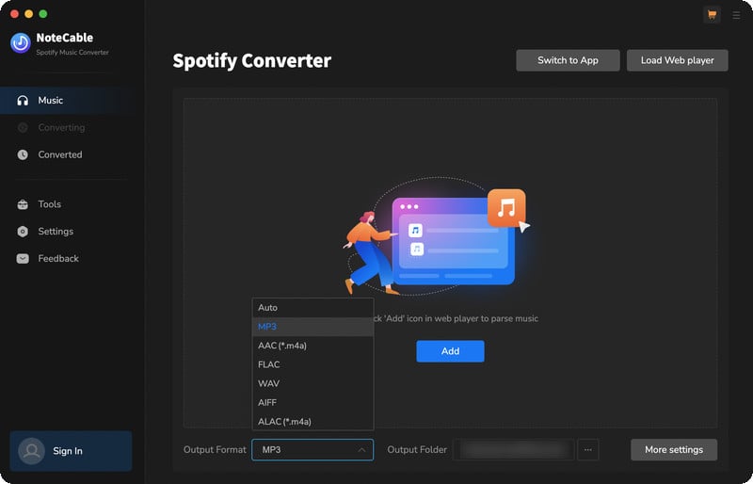Click the Switch to App button
The width and height of the screenshot is (753, 484).
pyautogui.click(x=568, y=60)
